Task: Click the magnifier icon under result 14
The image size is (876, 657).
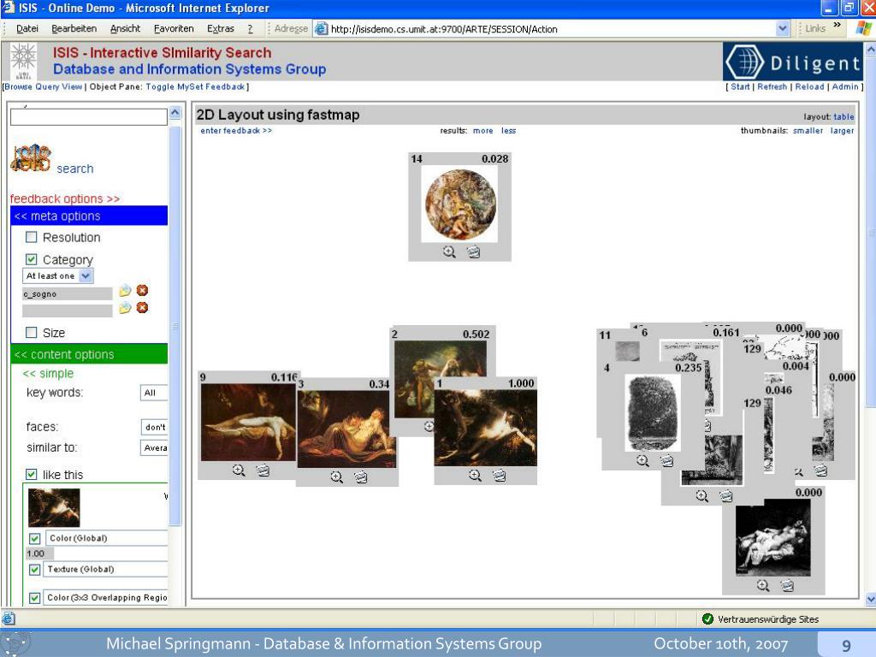Action: (449, 252)
